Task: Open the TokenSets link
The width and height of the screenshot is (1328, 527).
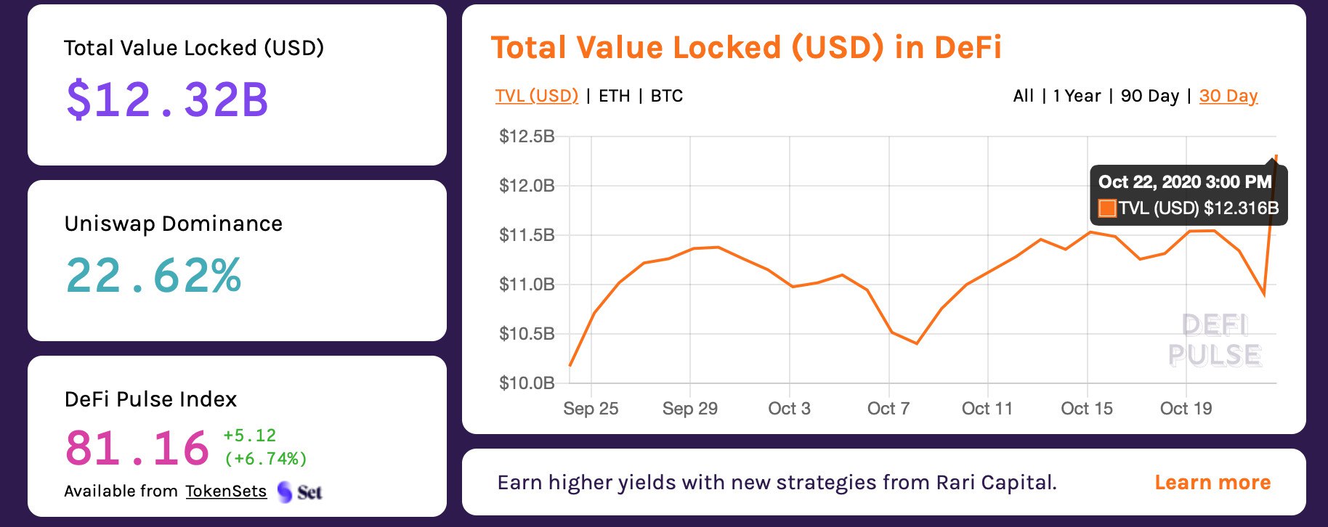Action: tap(226, 491)
